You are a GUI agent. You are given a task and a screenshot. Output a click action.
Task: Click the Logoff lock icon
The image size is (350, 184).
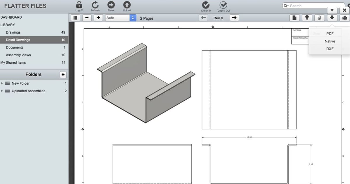point(79,5)
